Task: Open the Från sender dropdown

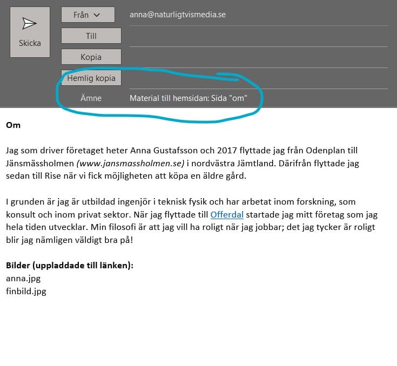Action: click(88, 15)
